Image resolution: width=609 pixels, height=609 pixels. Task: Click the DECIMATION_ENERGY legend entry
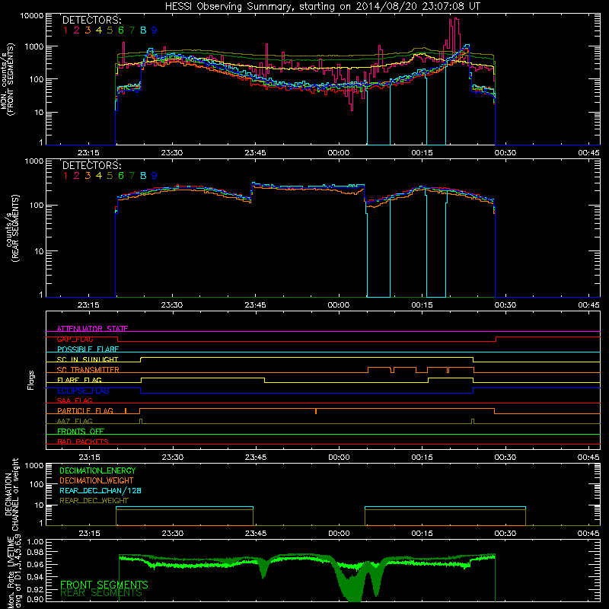[x=97, y=470]
